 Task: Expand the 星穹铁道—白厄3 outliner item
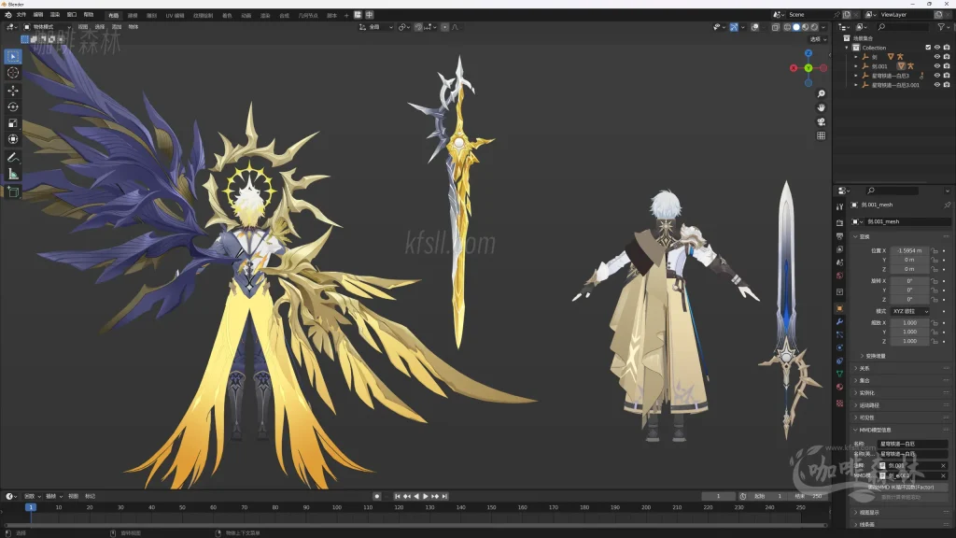pos(856,76)
